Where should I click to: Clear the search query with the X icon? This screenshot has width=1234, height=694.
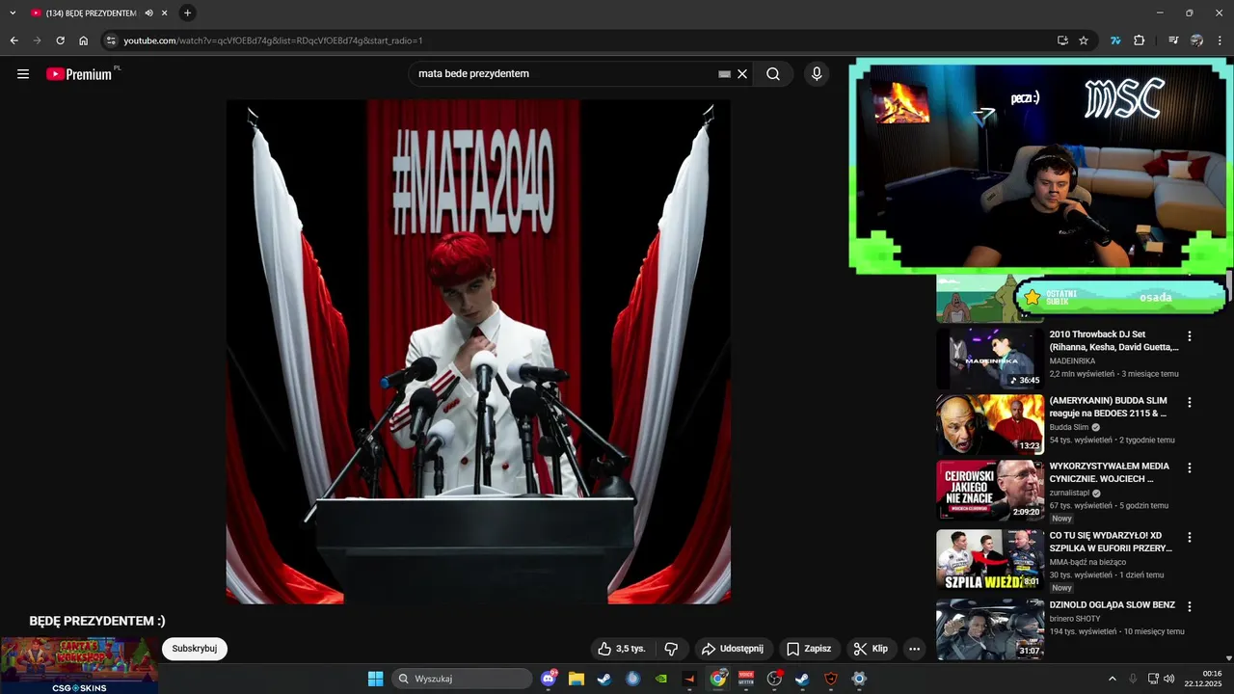(x=742, y=74)
